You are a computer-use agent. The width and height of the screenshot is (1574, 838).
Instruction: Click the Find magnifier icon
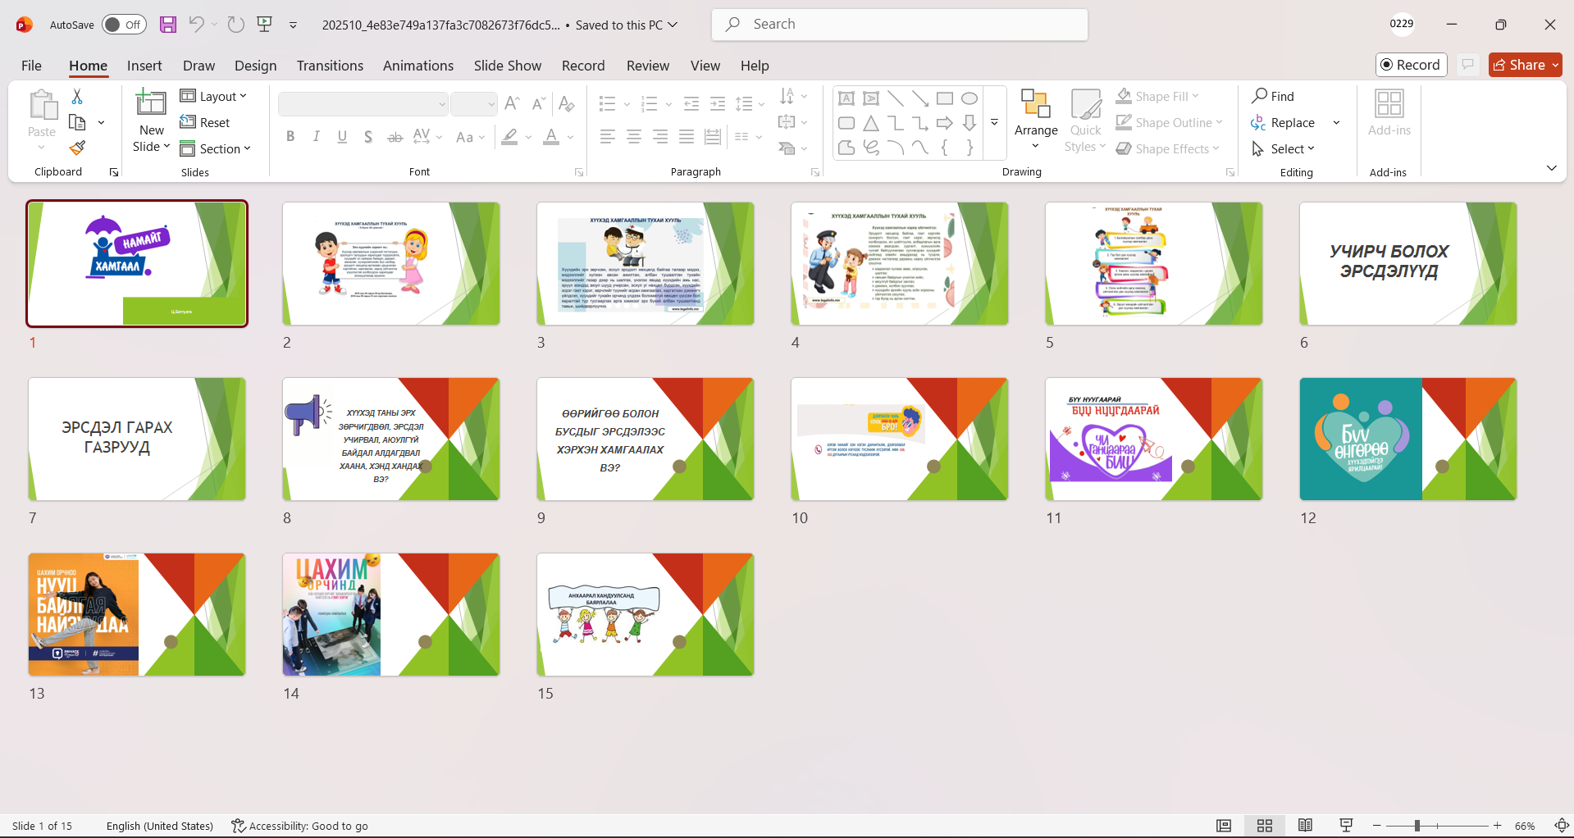(1260, 96)
